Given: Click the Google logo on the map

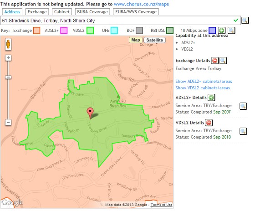Looking at the screenshot, I should [12, 202].
